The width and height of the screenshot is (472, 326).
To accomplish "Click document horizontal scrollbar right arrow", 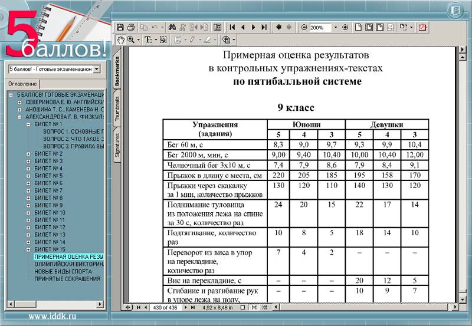I will (454, 307).
